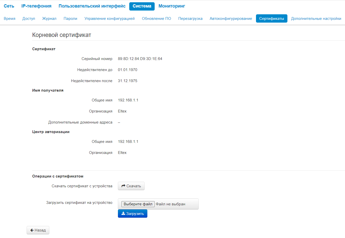Screen dimensions: 345x238
Task: Click the date 31.12.1975
Action: point(127,81)
